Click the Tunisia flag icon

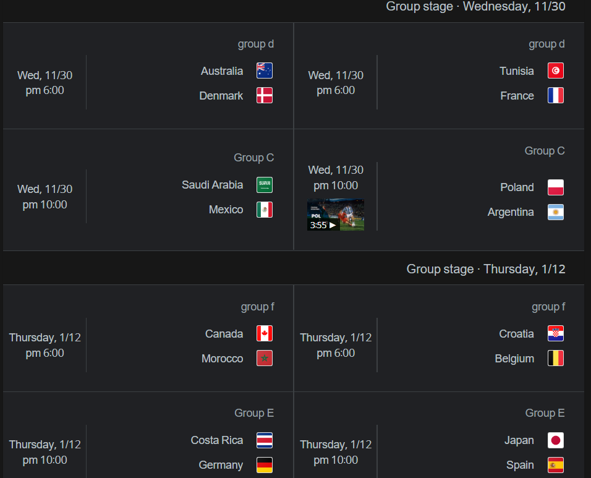click(555, 70)
